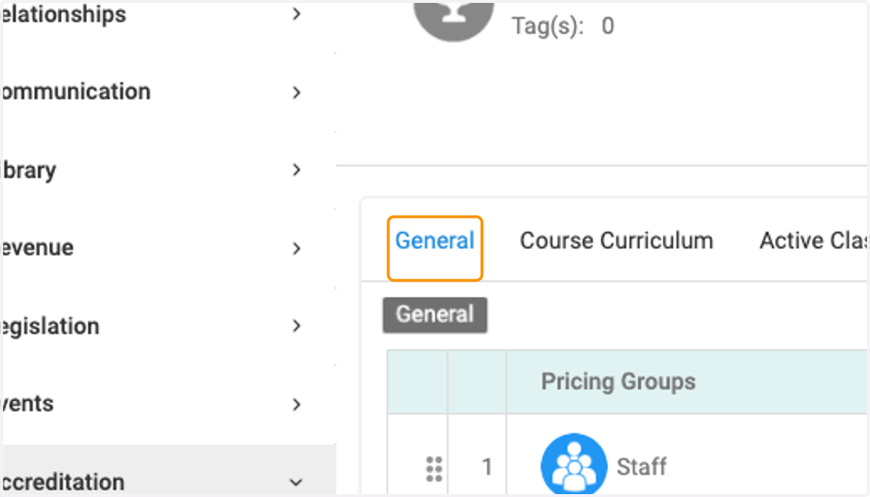
Task: Expand the Revenue menu chevron
Action: click(x=296, y=248)
